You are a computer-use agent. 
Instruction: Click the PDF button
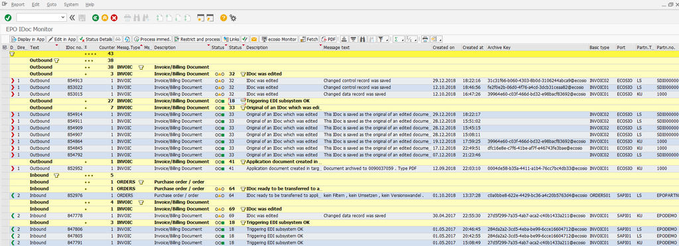[329, 39]
